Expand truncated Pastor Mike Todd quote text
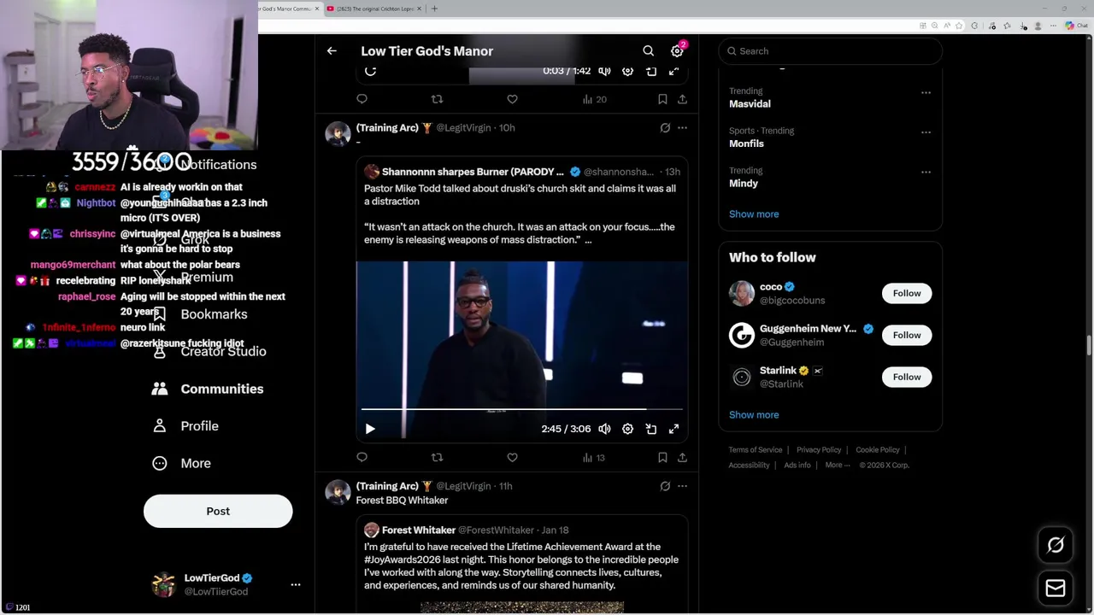1094x615 pixels. (588, 240)
